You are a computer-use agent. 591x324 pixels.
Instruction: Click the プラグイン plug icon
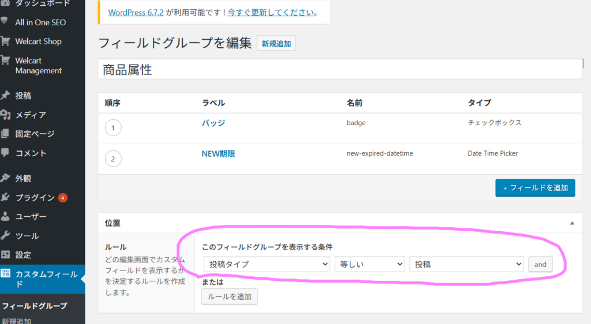[x=5, y=197]
